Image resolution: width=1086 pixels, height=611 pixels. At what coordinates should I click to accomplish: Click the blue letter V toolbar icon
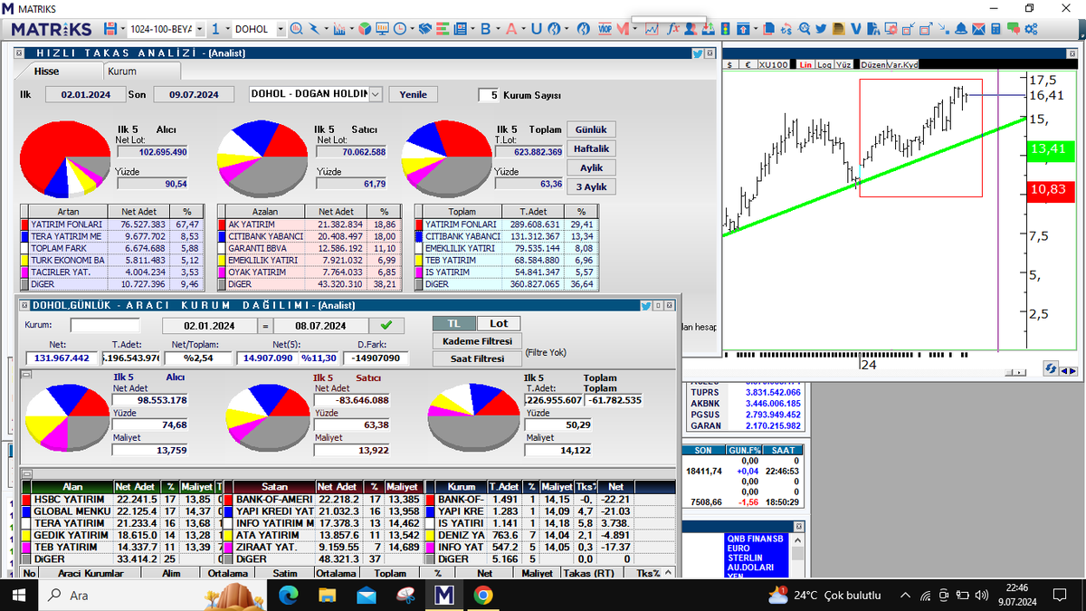855,29
